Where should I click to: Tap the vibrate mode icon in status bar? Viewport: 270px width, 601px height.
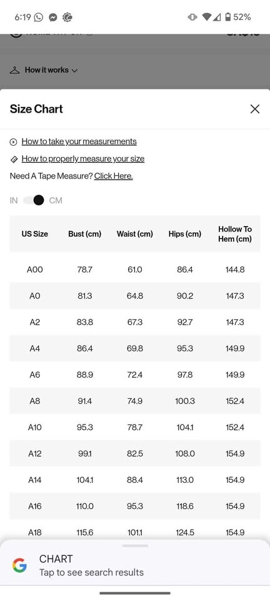click(x=192, y=17)
